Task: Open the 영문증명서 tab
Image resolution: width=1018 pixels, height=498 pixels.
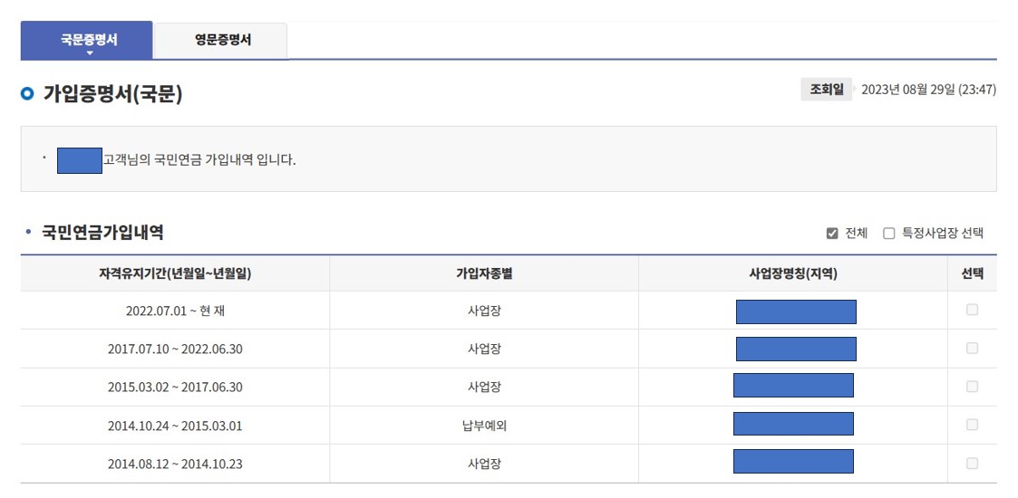Action: pos(221,41)
